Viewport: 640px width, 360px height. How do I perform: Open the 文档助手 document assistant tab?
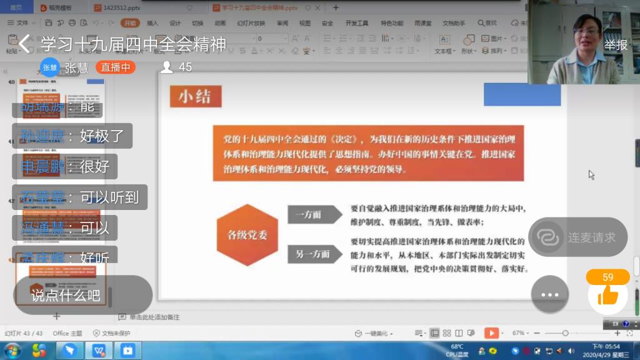pyautogui.click(x=454, y=23)
